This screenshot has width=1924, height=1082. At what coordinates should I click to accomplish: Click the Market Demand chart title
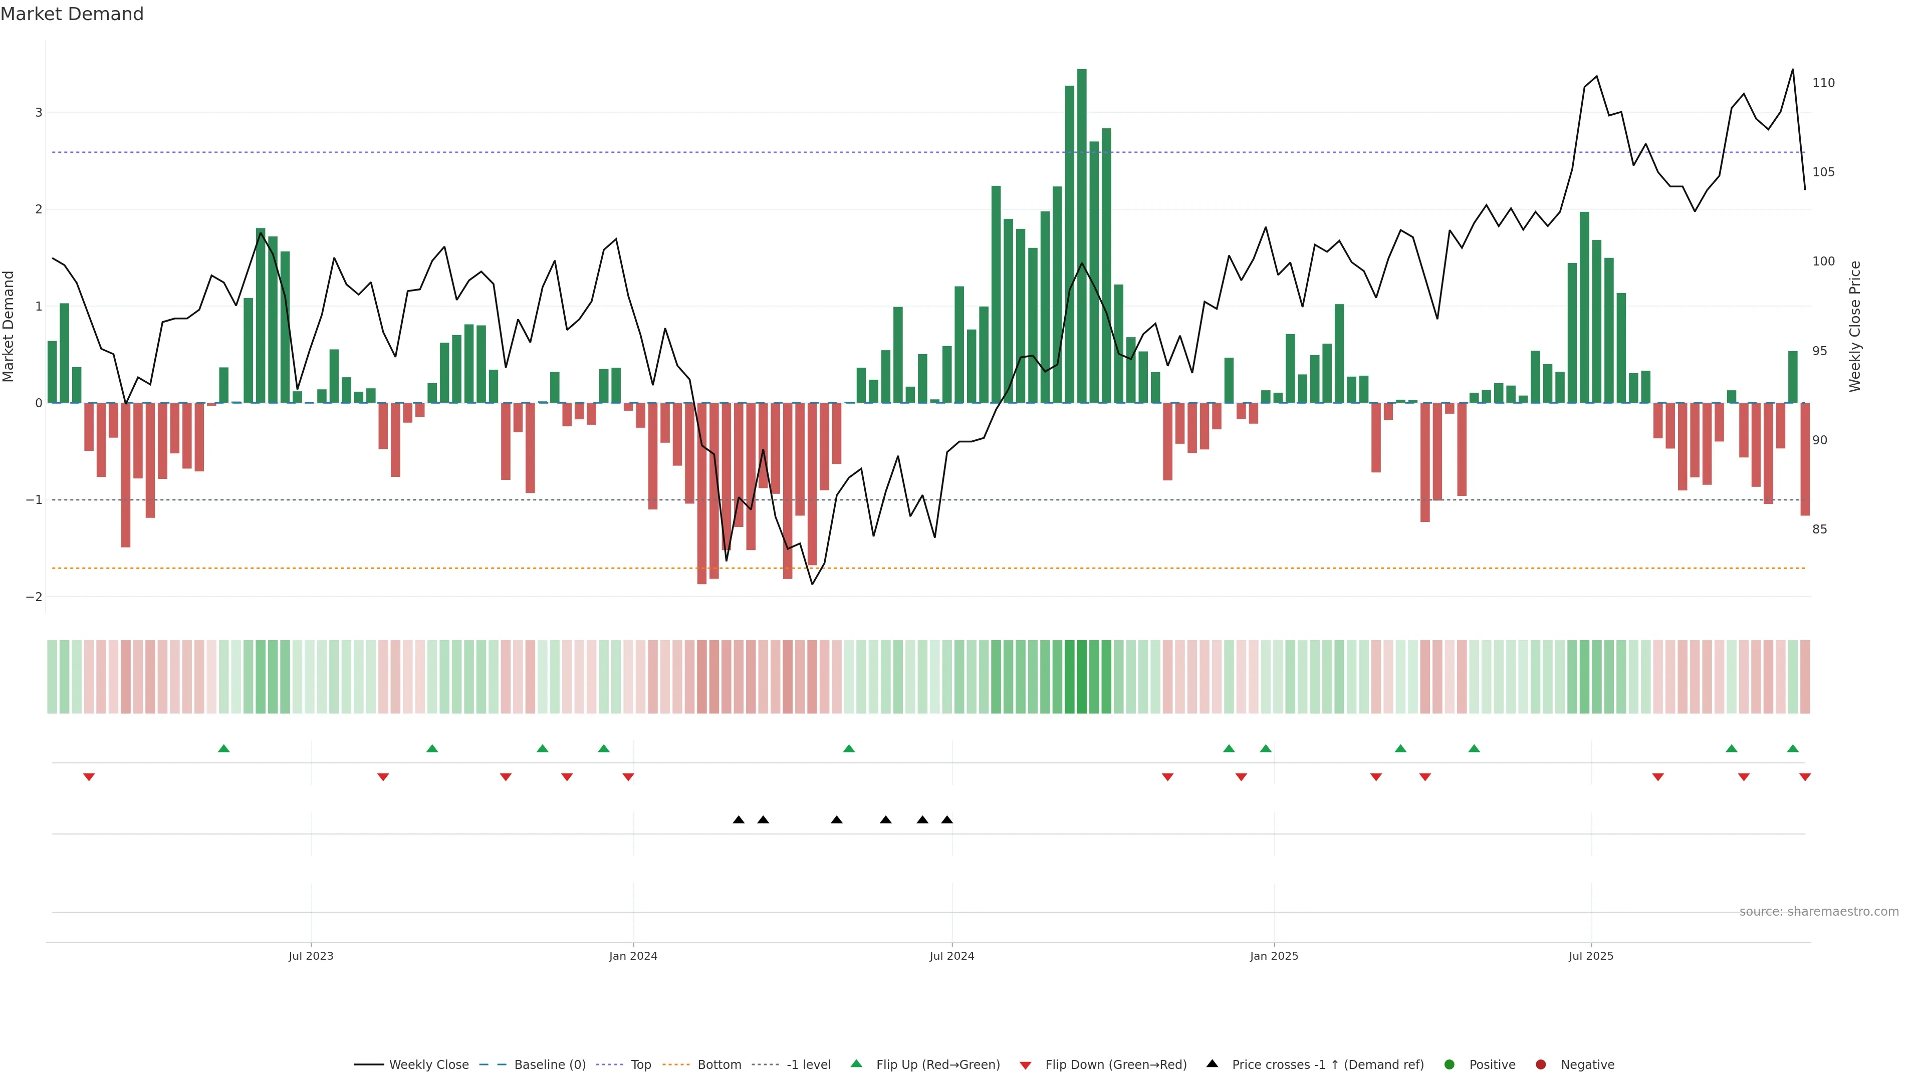tap(72, 14)
